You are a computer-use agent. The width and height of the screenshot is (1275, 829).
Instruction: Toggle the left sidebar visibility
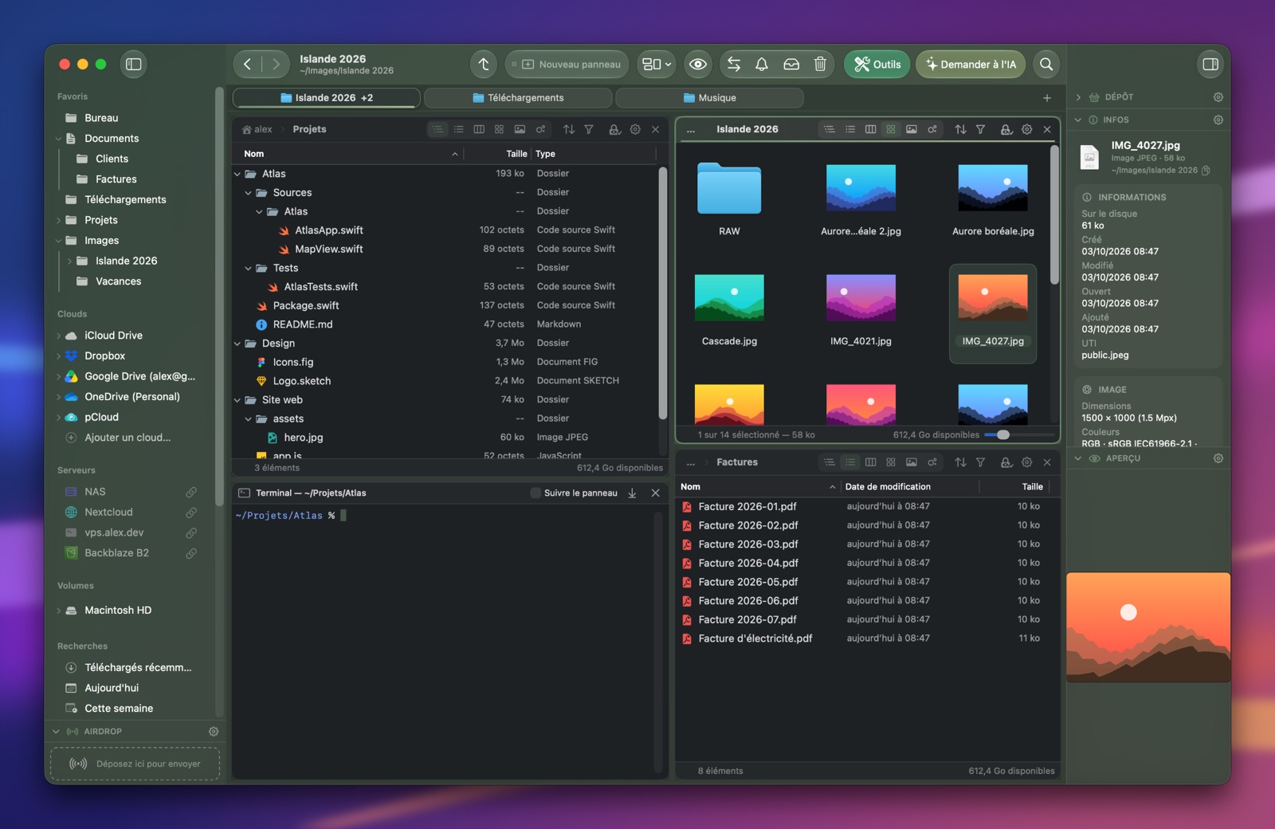point(134,65)
